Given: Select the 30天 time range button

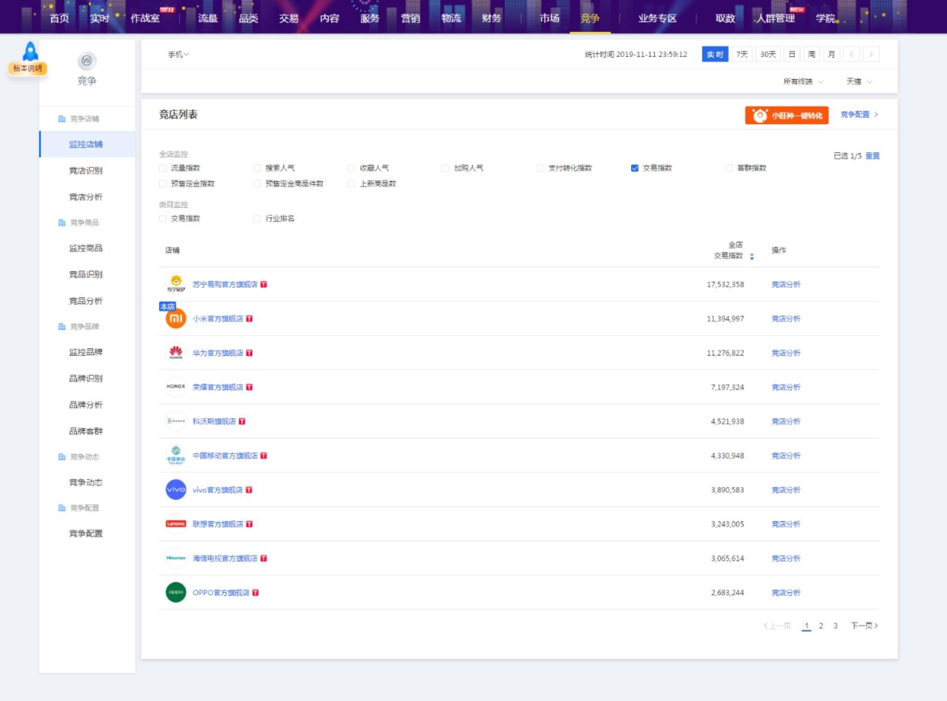Looking at the screenshot, I should (768, 54).
